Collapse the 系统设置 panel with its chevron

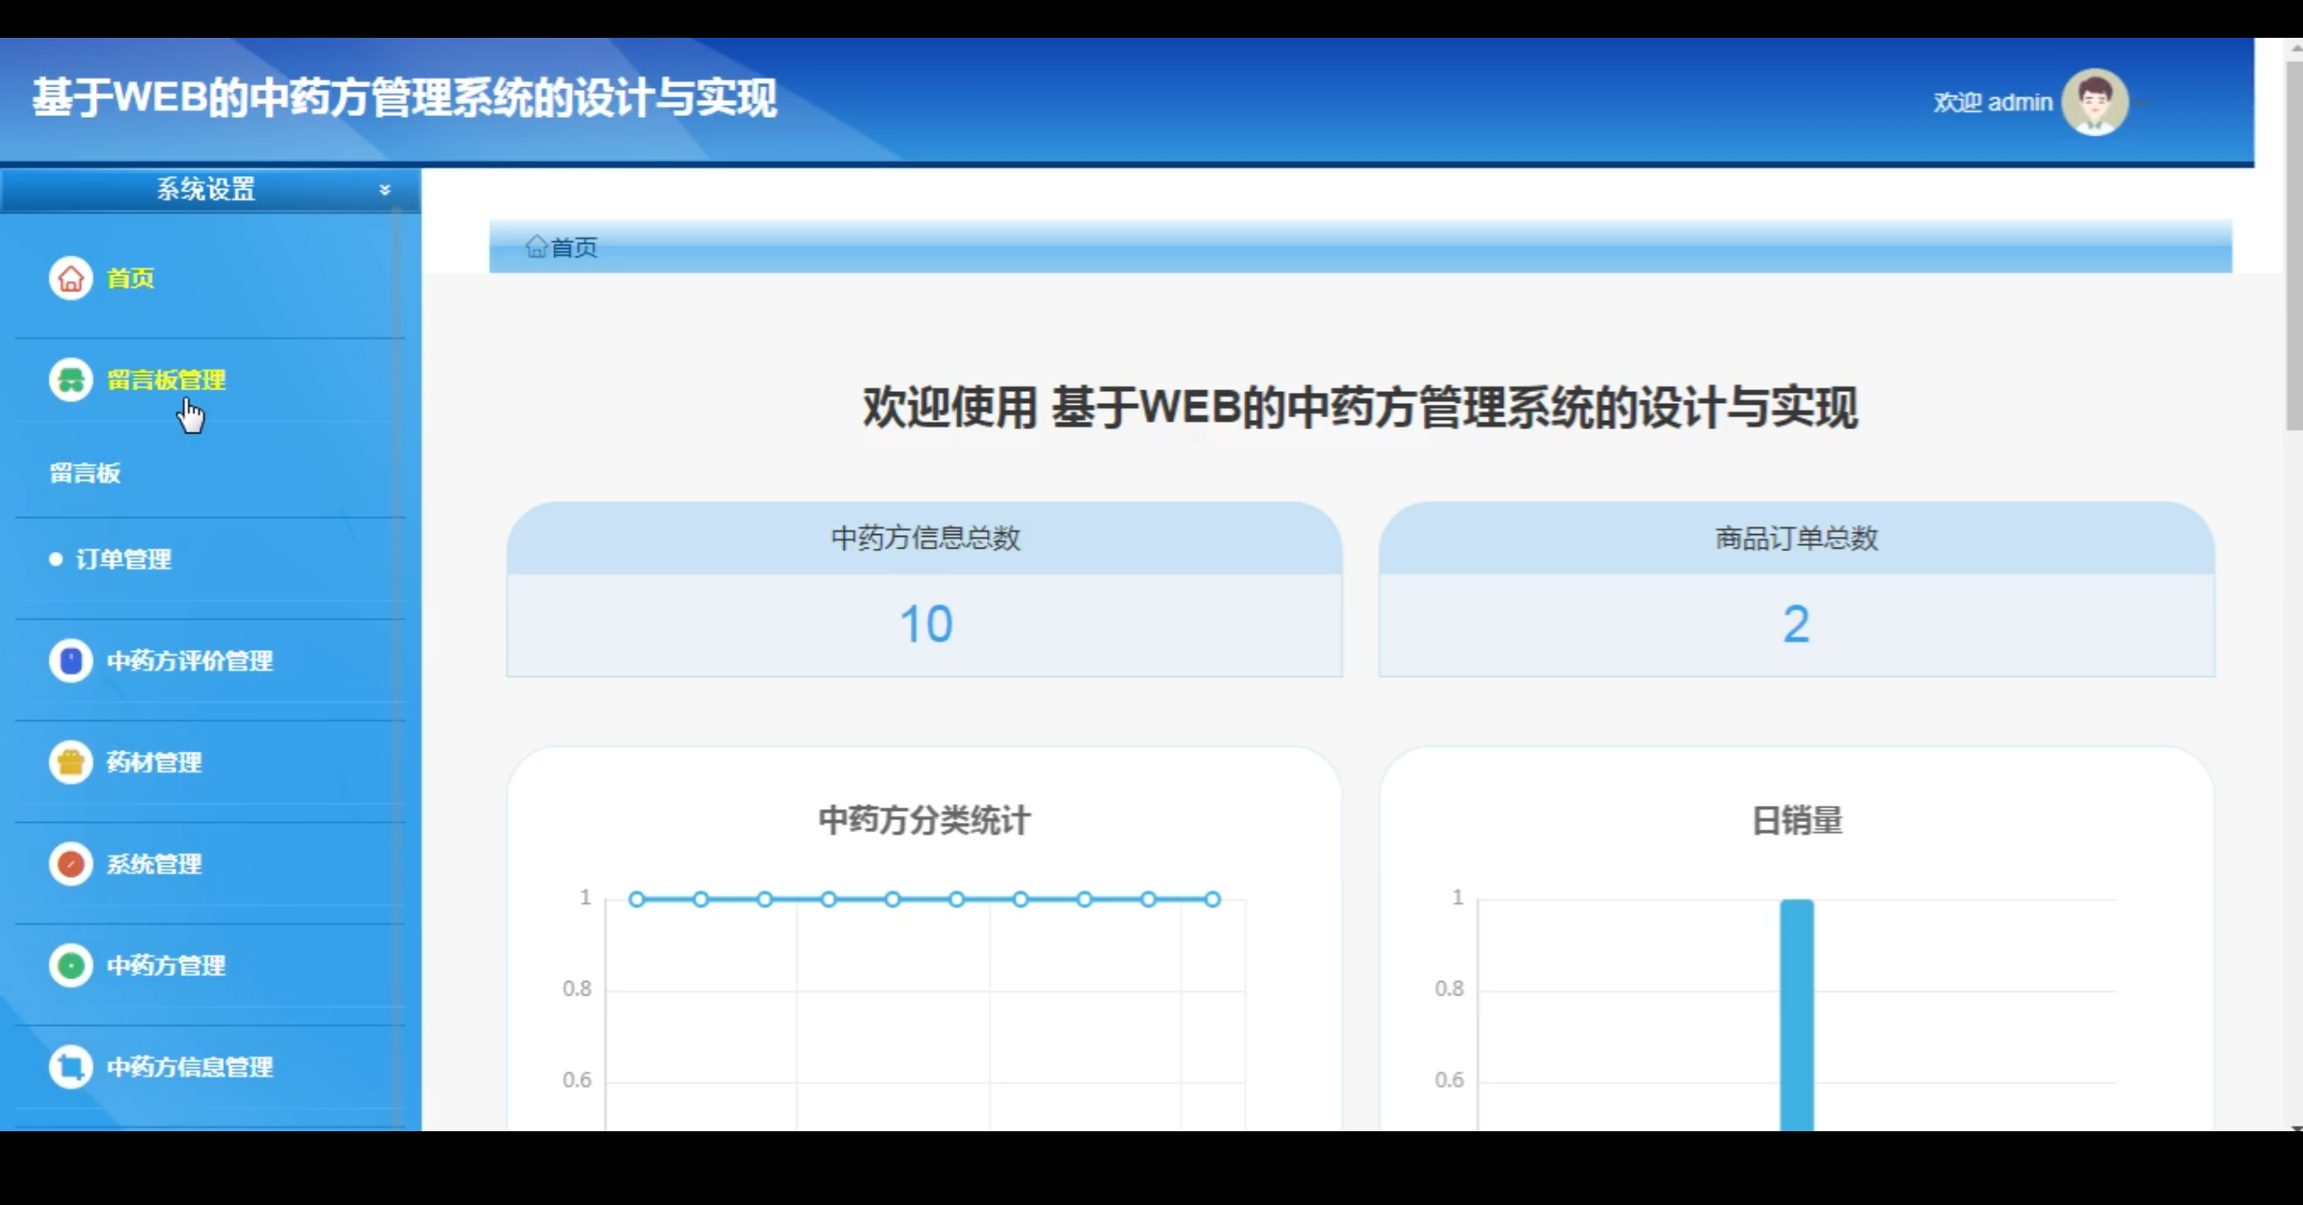pyautogui.click(x=385, y=190)
